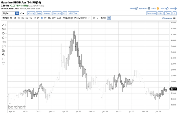Toggle the magnet snap mode
Viewport: 182px width, 118px height.
click(3, 51)
